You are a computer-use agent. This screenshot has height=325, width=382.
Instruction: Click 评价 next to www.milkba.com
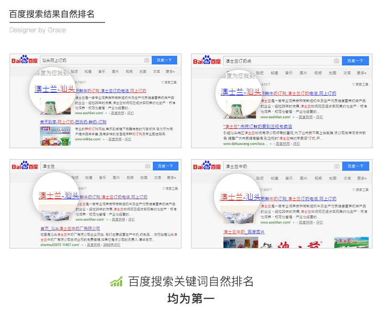[128, 139]
